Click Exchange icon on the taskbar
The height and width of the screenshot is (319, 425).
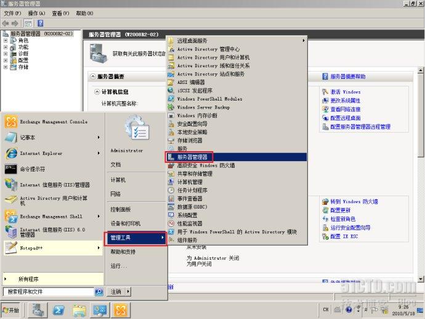121,310
